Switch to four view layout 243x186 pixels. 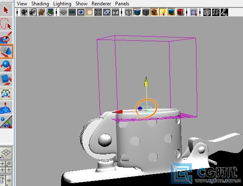[6, 167]
